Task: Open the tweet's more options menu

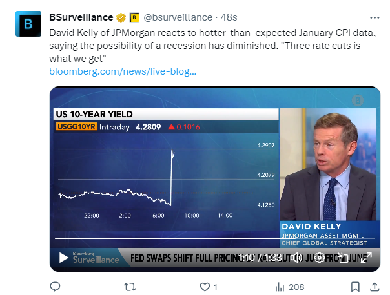Action: (374, 17)
